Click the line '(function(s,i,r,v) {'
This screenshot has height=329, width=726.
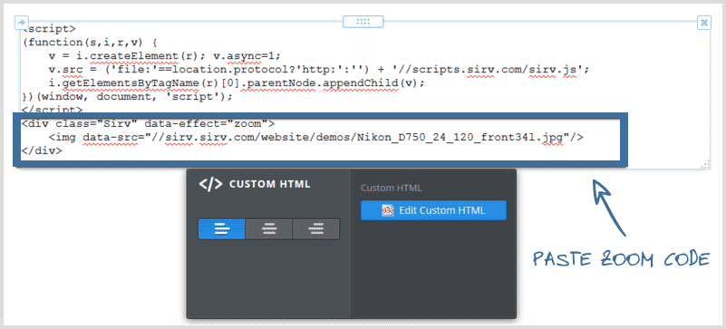pyautogui.click(x=91, y=42)
